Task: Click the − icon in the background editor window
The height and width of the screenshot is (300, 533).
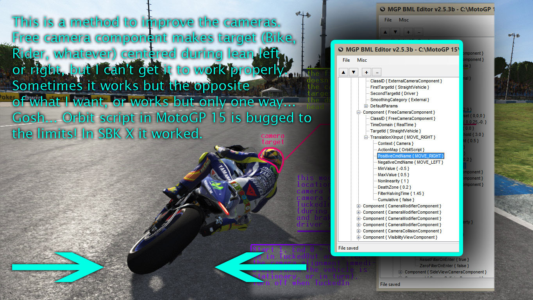Action: pos(419,32)
